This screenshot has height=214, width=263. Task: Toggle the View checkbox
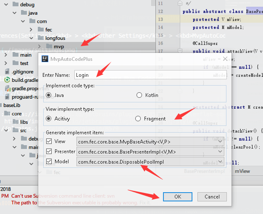pos(49,141)
